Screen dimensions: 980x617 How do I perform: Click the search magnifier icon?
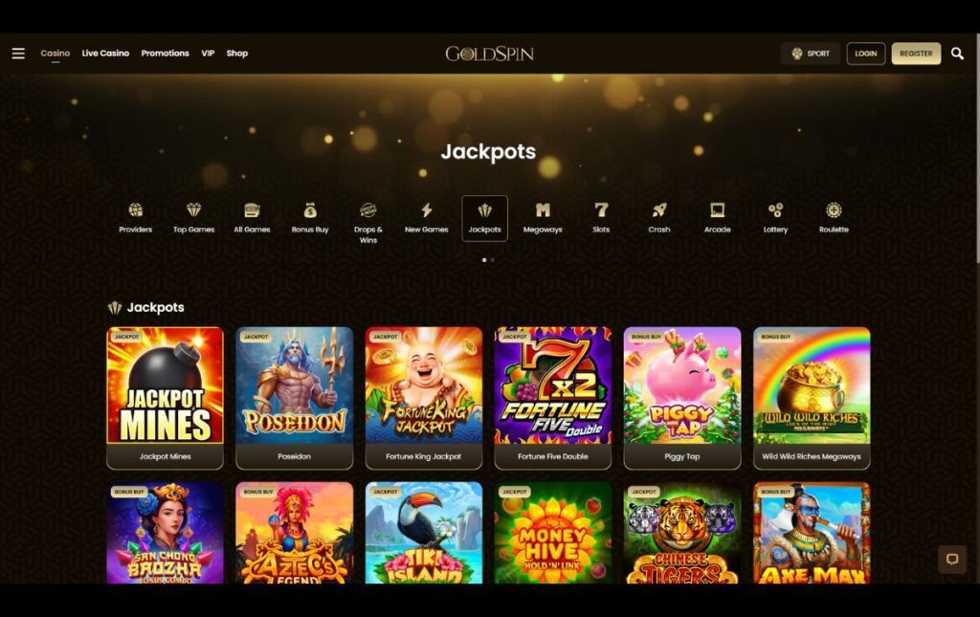[957, 54]
